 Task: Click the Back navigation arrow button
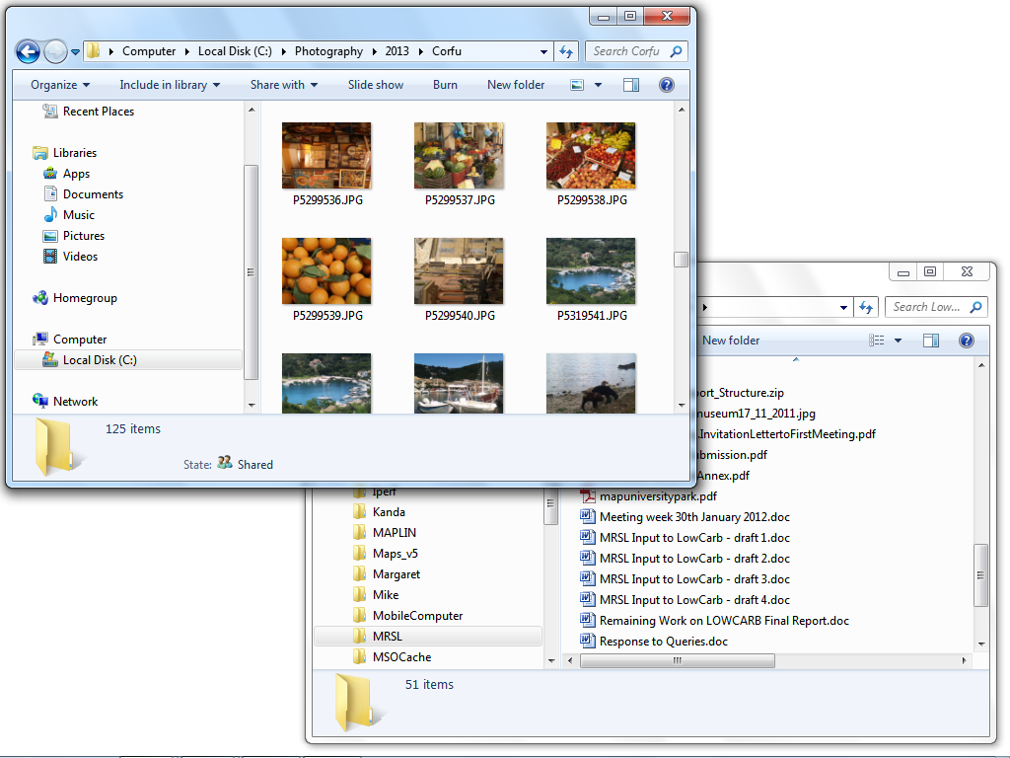(28, 51)
